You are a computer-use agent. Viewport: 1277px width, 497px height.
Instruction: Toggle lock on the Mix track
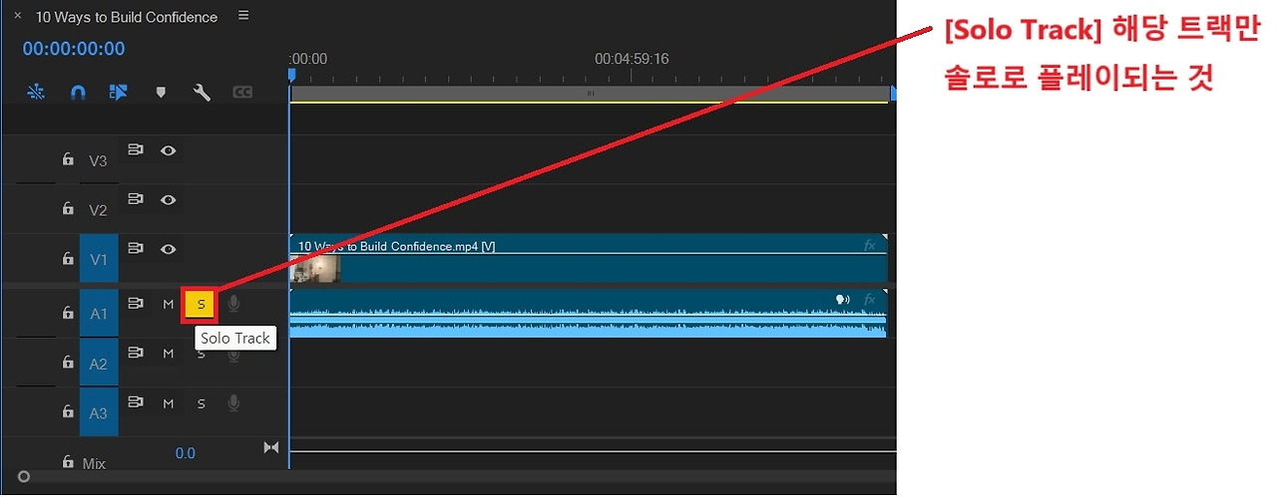point(67,462)
